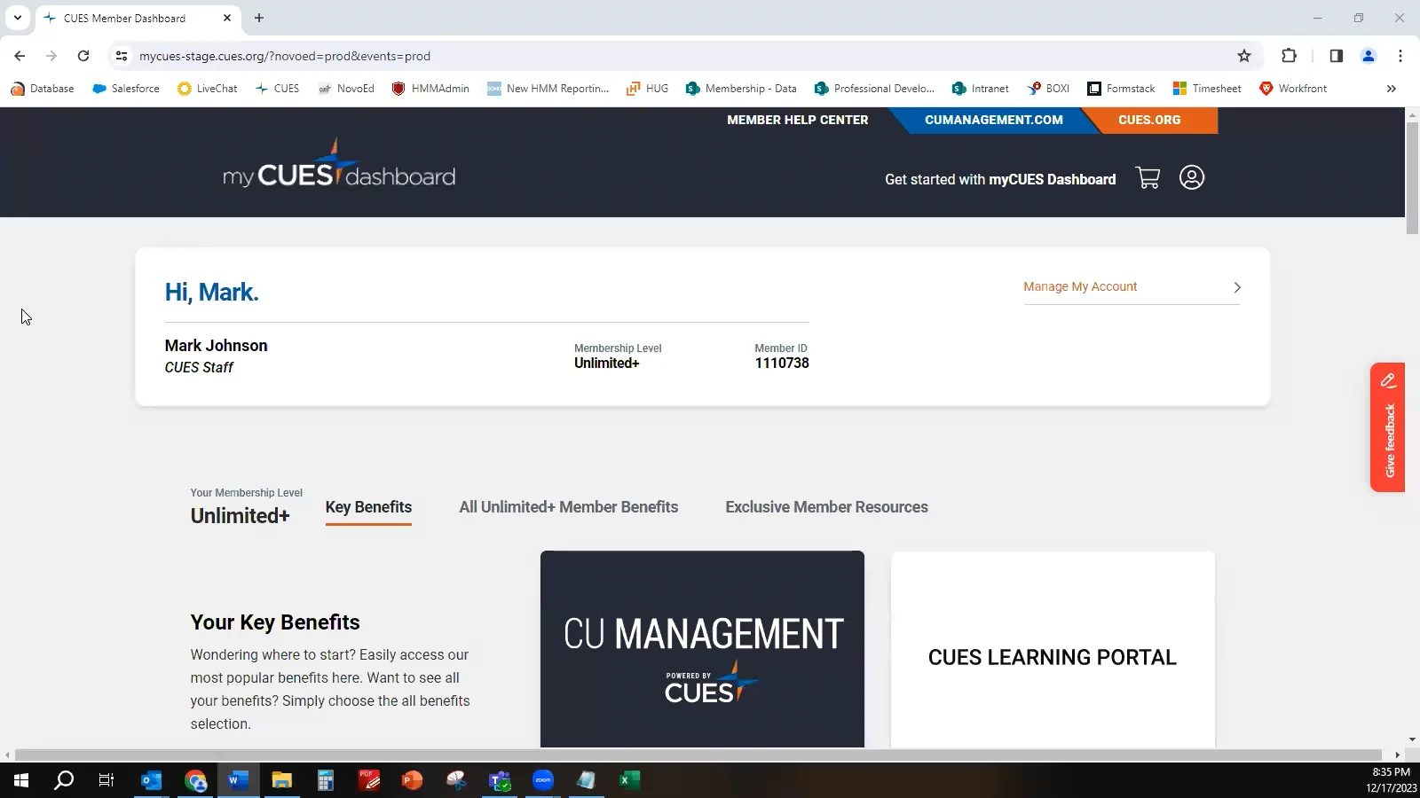The height and width of the screenshot is (798, 1420).
Task: Toggle the browser side panel
Action: pyautogui.click(x=1335, y=55)
